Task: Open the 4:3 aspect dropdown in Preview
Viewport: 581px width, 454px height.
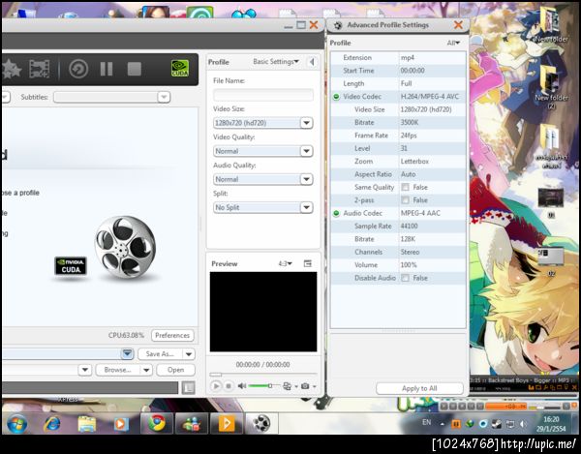Action: click(x=286, y=263)
